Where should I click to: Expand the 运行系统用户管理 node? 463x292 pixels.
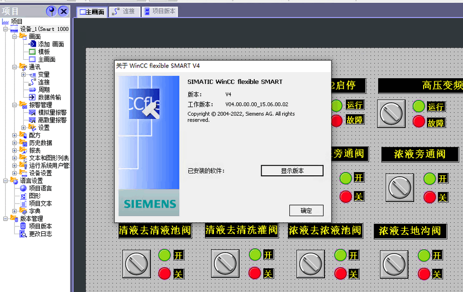pos(14,166)
